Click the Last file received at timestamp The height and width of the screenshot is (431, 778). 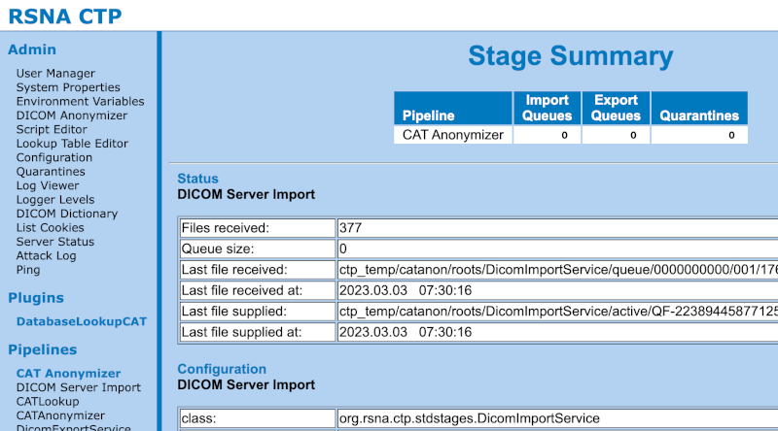click(x=406, y=290)
